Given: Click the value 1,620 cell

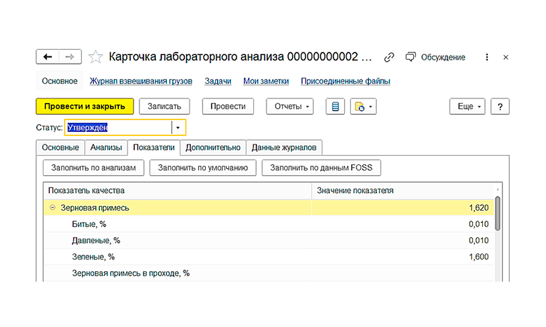Looking at the screenshot, I should point(403,207).
